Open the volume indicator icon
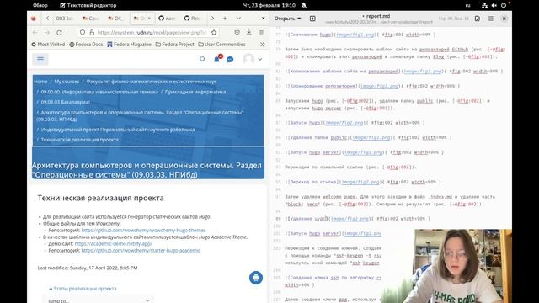Image resolution: width=539 pixels, height=303 pixels. [494, 6]
